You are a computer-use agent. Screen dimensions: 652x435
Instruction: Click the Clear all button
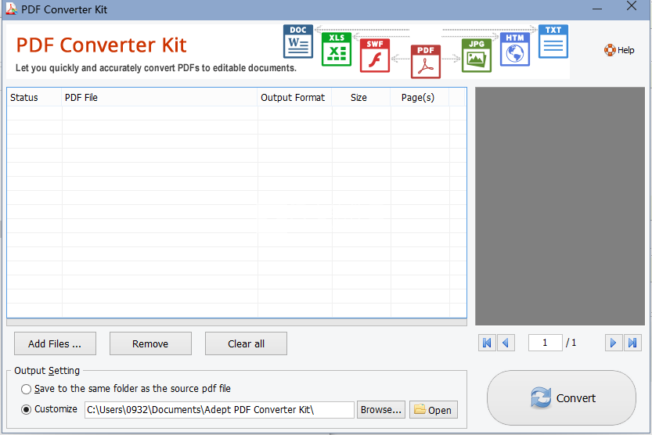tap(246, 343)
